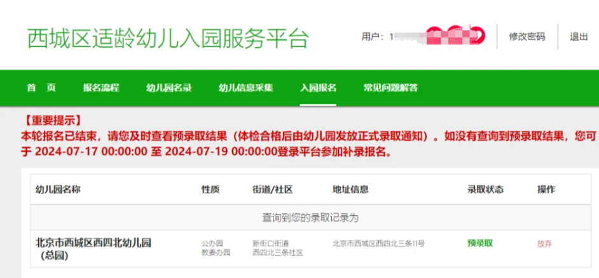Open the 幼儿园名录 page
Screen dimensions: 599x278
click(x=169, y=88)
